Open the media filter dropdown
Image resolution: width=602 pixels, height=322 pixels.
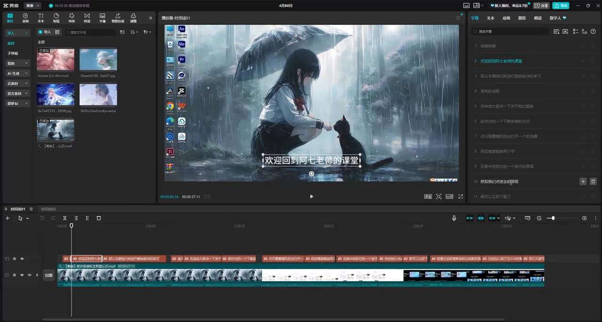pyautogui.click(x=147, y=32)
